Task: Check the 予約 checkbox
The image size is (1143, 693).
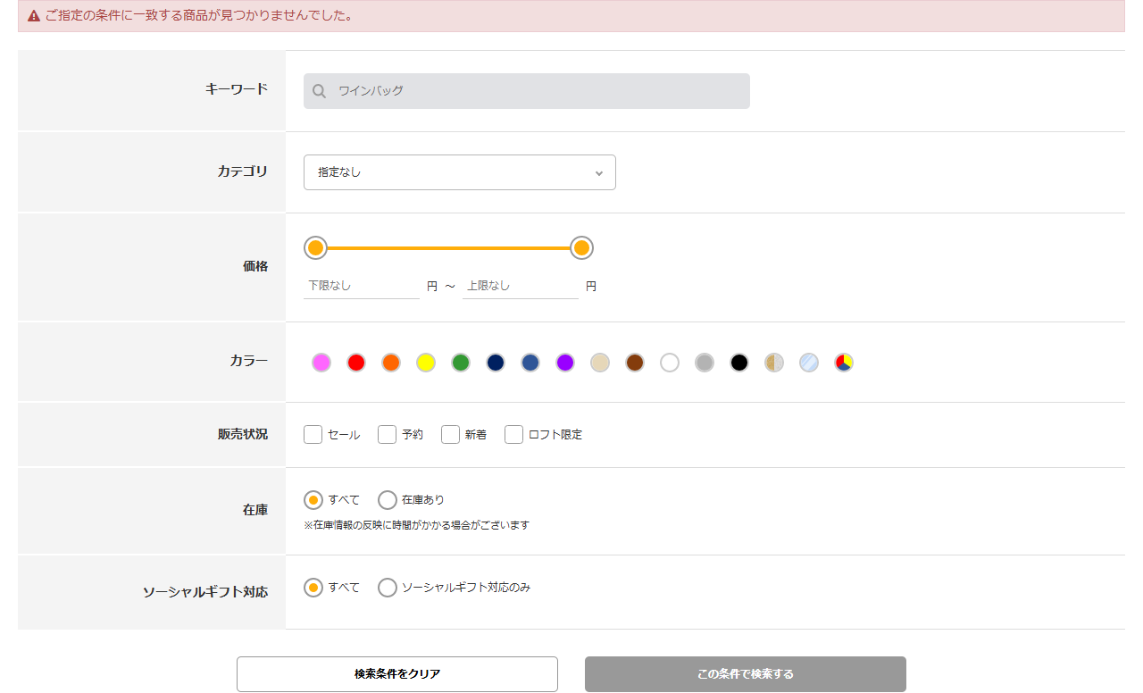Action: click(387, 435)
